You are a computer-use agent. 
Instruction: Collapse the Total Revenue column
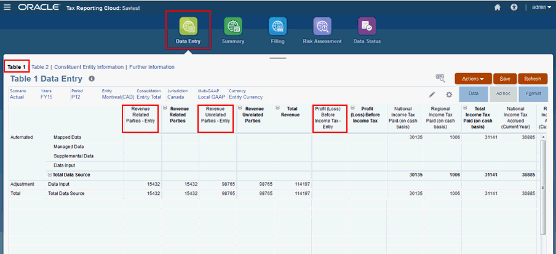click(x=277, y=108)
